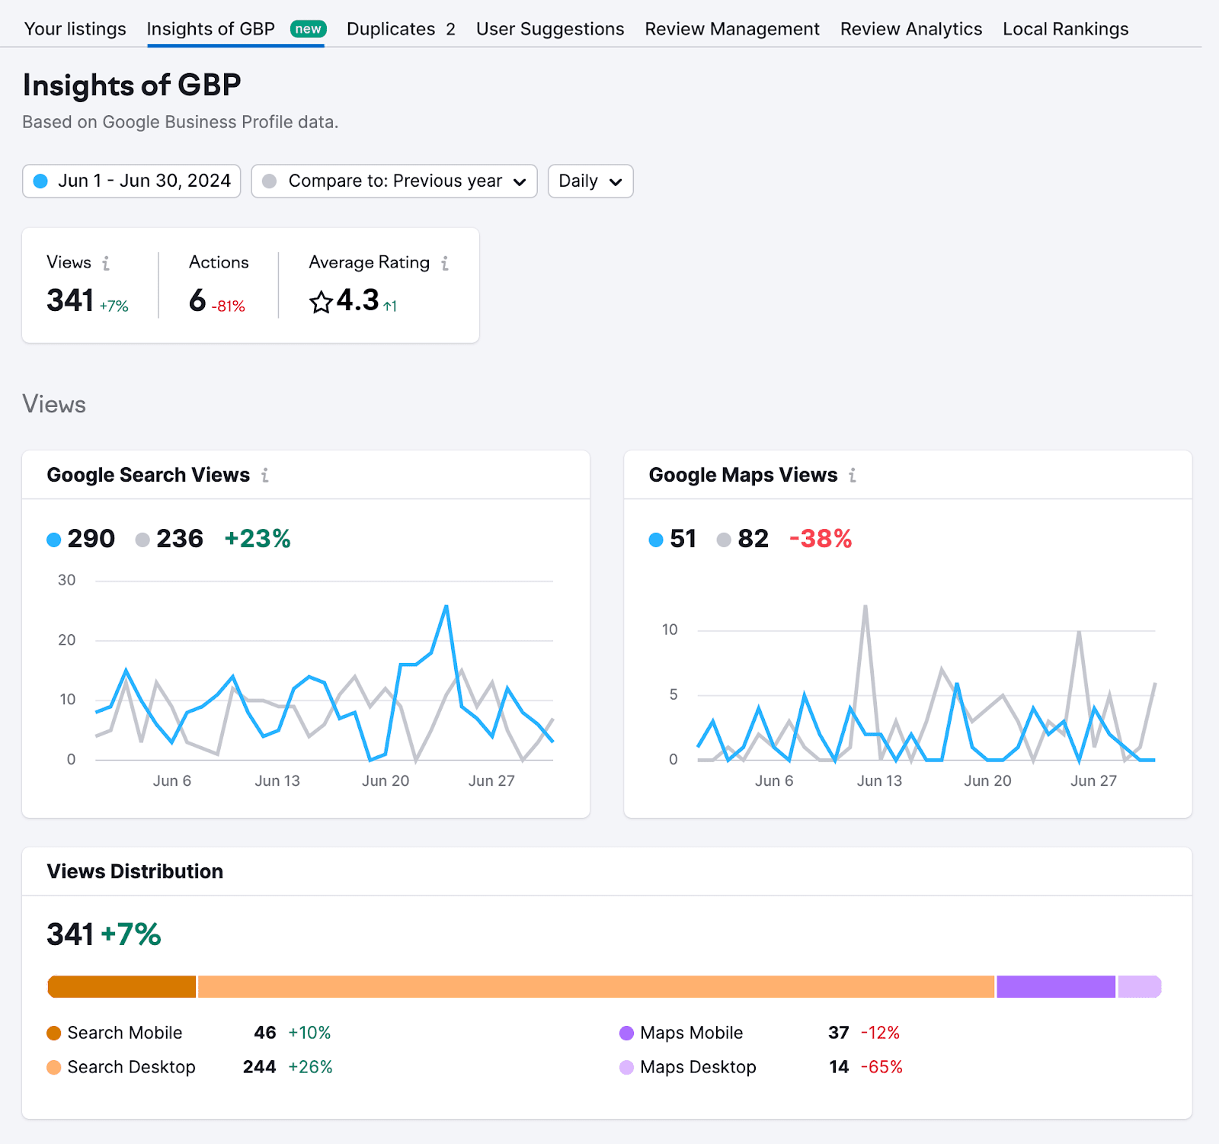
Task: Click the -38% maps views change
Action: (x=821, y=539)
